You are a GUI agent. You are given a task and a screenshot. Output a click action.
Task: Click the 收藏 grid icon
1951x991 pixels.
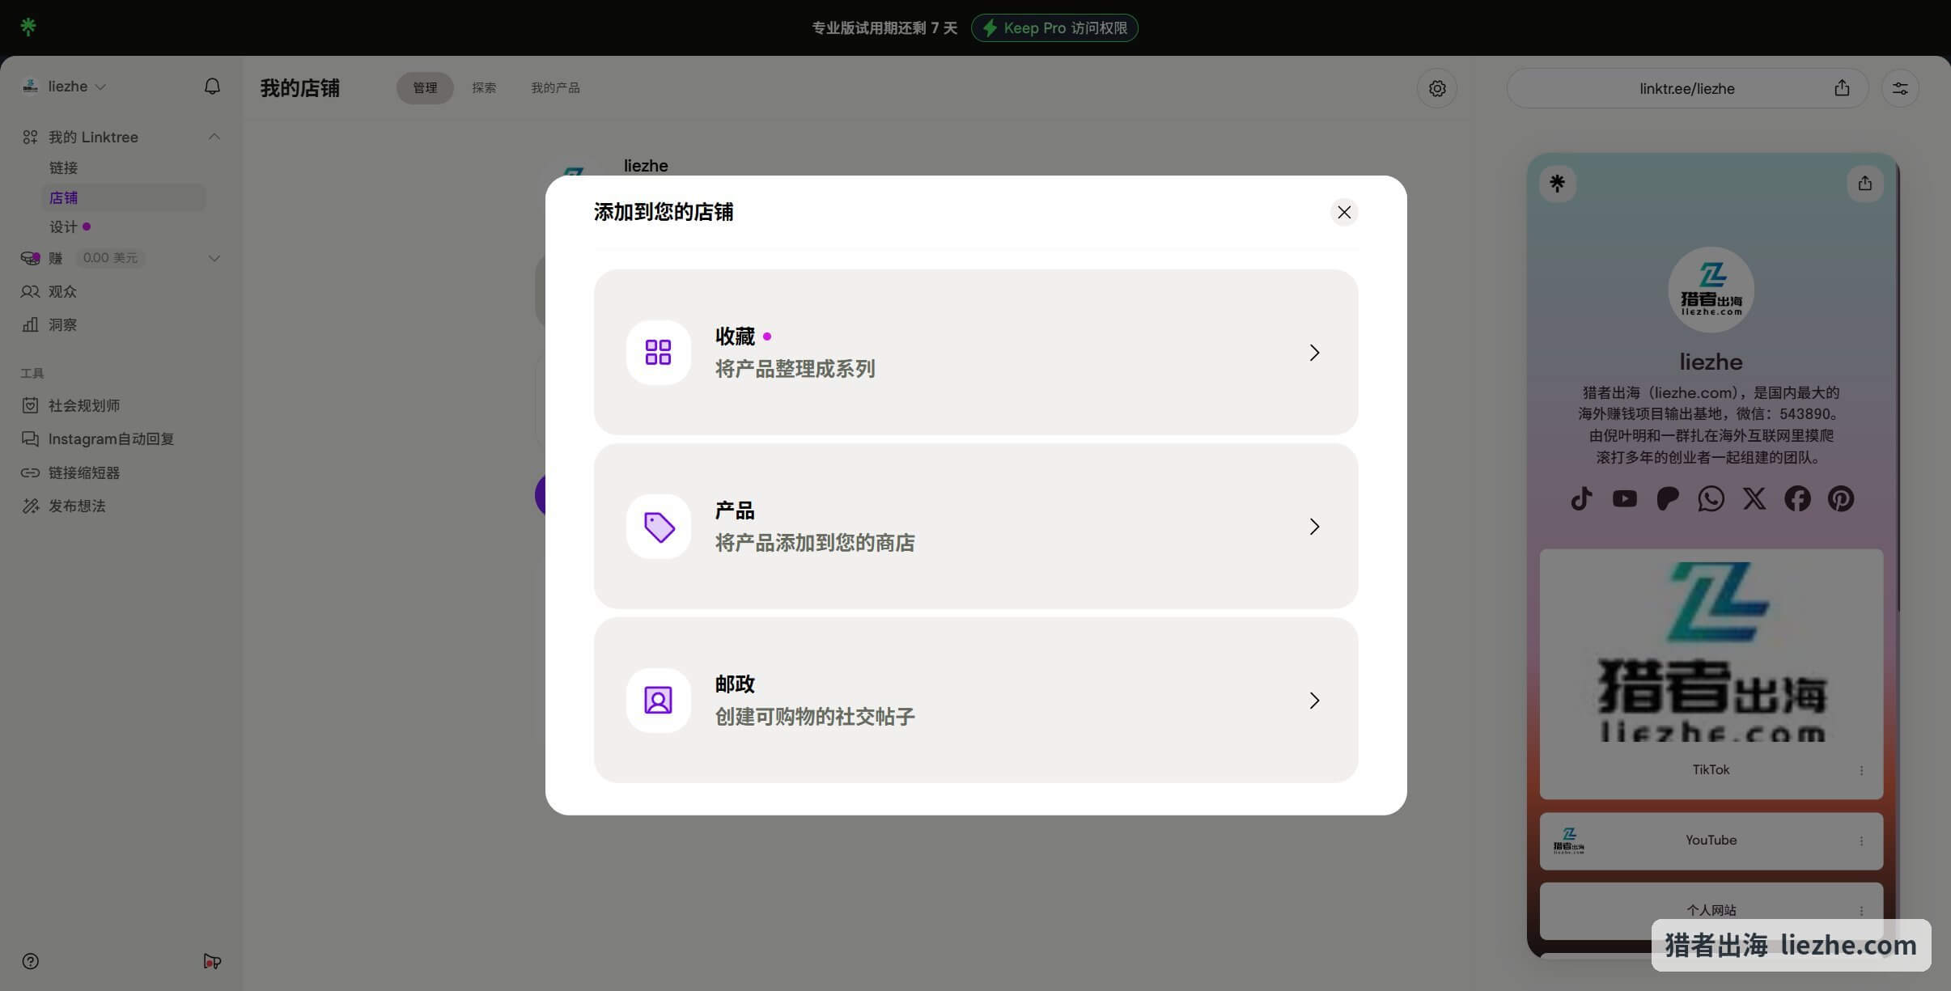[x=658, y=353]
